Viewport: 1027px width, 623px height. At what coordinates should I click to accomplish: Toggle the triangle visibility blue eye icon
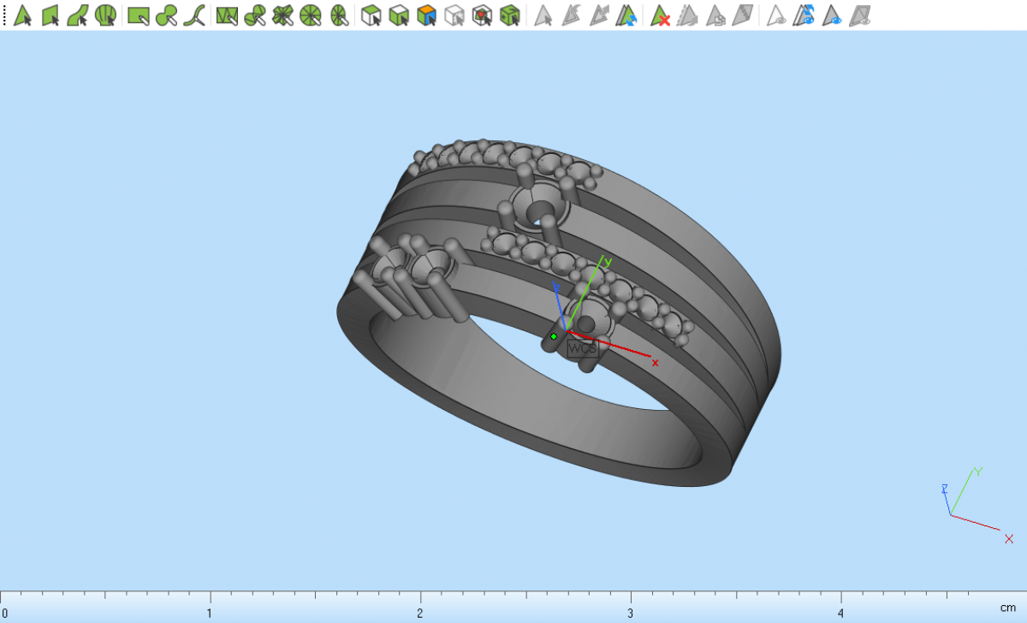coord(831,15)
